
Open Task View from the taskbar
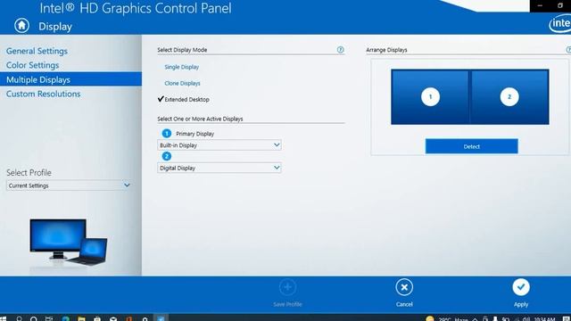[x=49, y=318]
